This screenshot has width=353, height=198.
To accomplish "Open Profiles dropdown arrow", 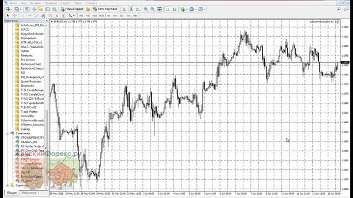I will (x=20, y=9).
